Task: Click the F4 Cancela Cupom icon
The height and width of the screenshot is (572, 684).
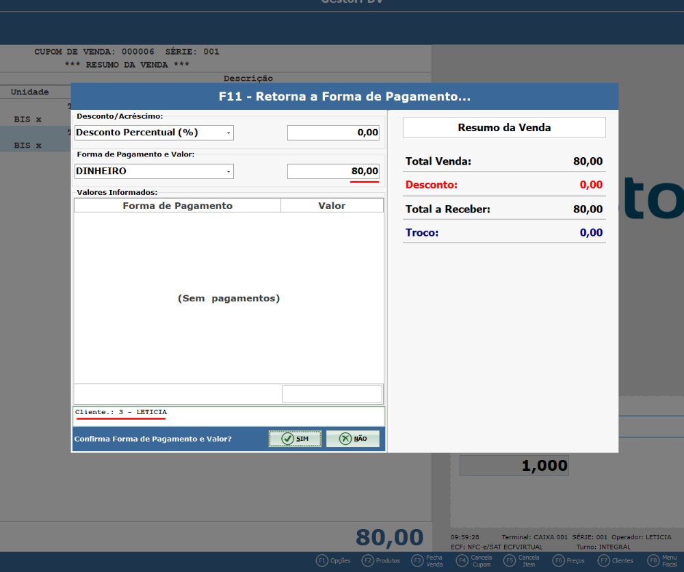Action: tap(462, 560)
